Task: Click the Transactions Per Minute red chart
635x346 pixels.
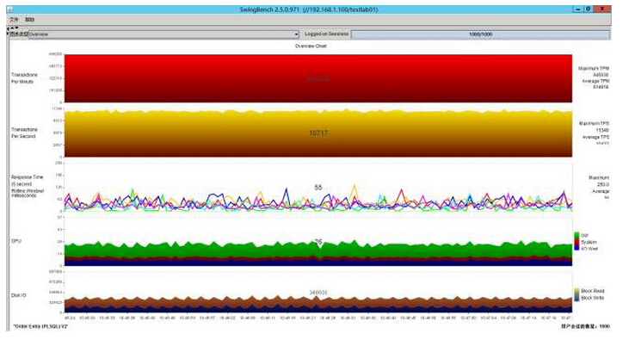Action: [318, 78]
